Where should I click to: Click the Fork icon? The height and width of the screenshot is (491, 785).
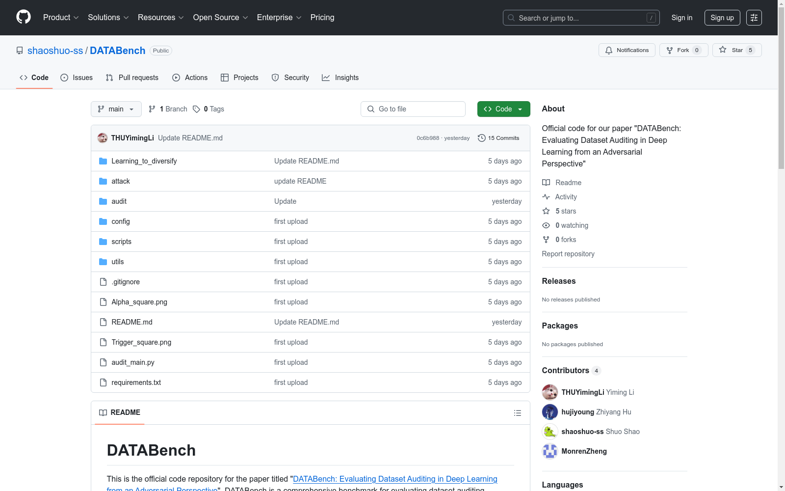pyautogui.click(x=670, y=50)
